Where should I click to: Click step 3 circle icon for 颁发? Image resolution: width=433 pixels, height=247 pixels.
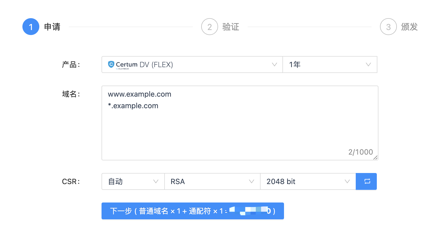(388, 27)
